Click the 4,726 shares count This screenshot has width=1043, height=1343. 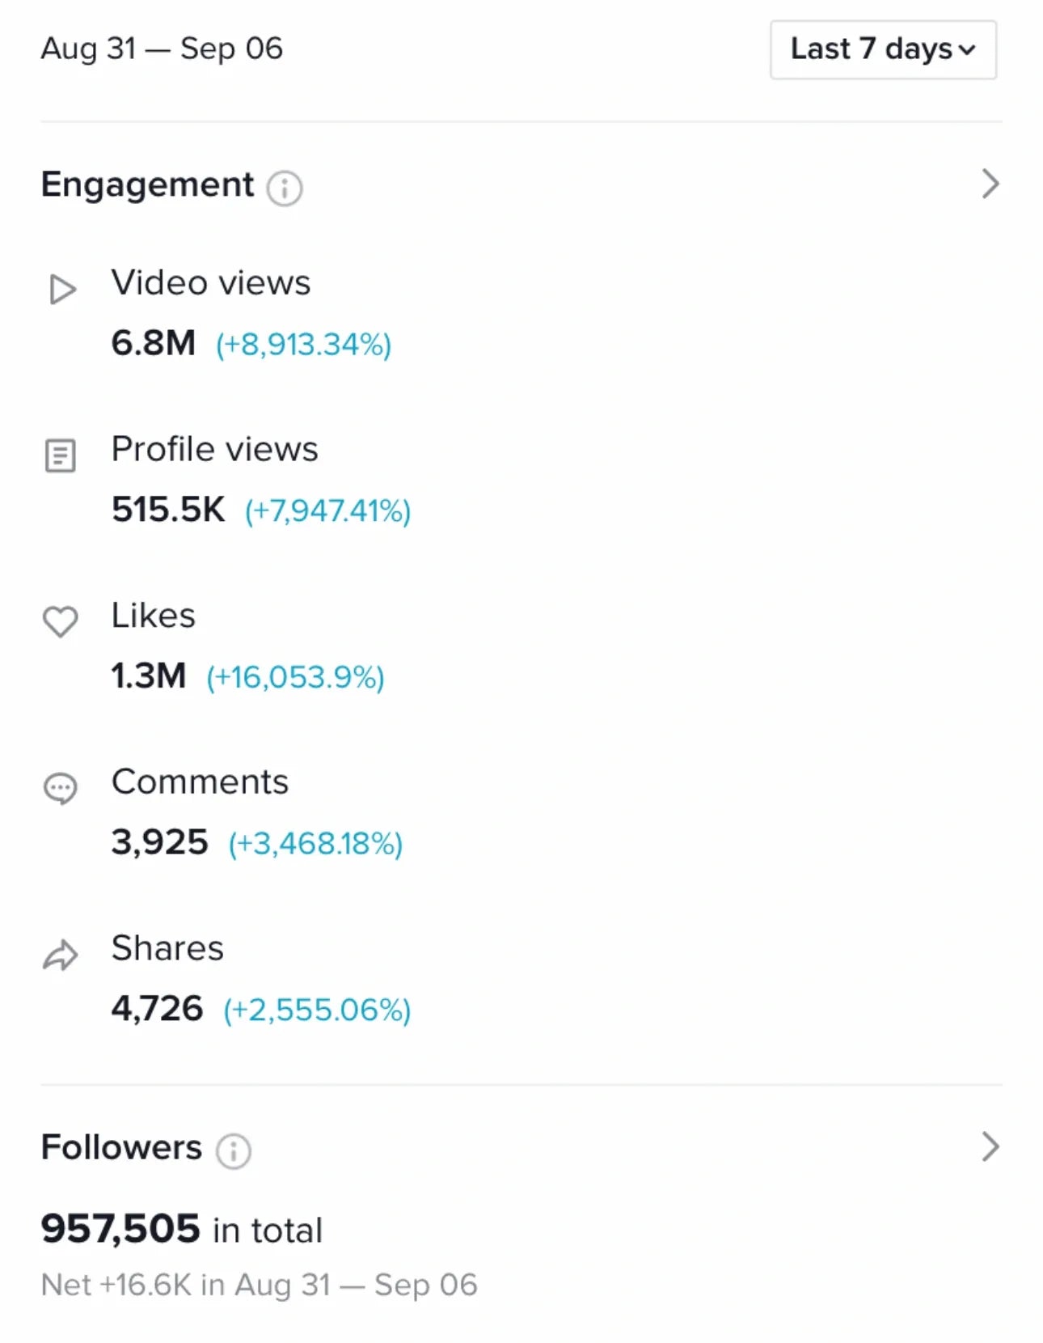point(157,1009)
